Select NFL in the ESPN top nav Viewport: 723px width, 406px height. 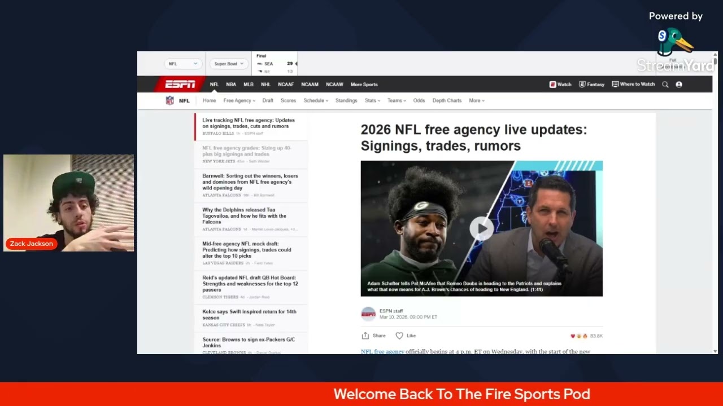(214, 85)
